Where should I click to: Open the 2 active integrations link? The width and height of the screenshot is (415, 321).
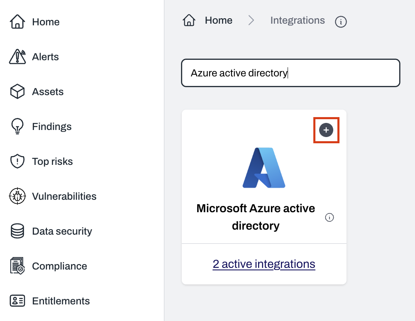tap(264, 264)
